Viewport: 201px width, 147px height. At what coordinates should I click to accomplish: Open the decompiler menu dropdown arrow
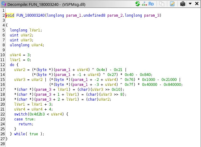[x=190, y=4]
